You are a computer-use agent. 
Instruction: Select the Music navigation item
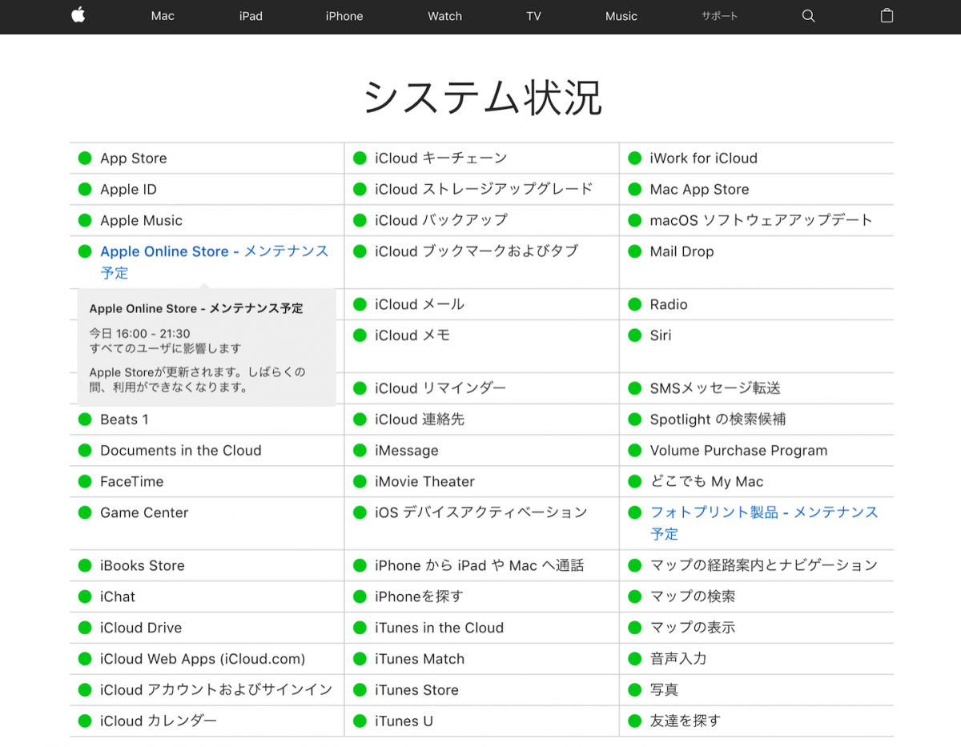(x=621, y=16)
